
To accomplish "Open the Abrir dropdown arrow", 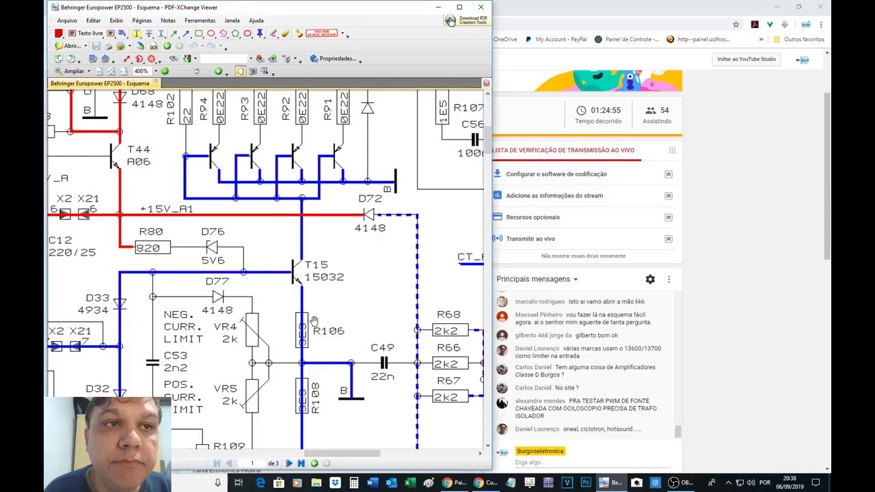I will click(85, 46).
